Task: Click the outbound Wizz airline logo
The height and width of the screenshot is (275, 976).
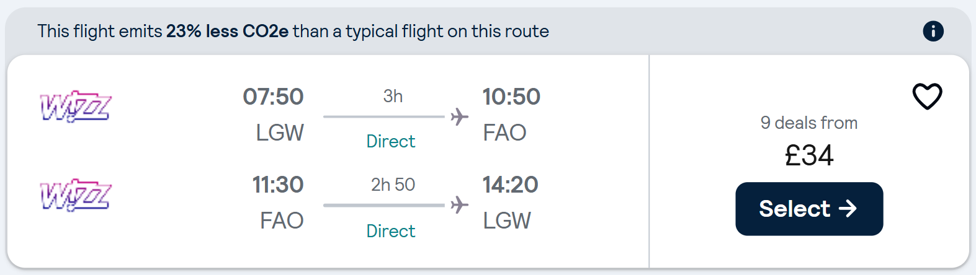Action: [75, 107]
